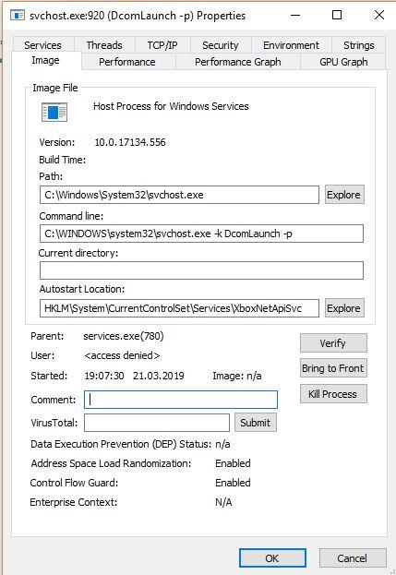Screen dimensions: 396x575
Task: Click into the Path text field
Action: [179, 195]
